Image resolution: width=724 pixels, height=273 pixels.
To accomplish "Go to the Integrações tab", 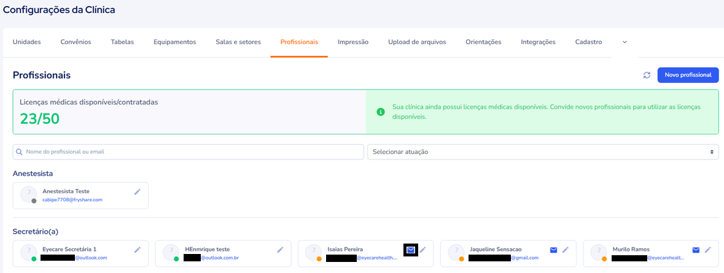I will click(538, 42).
